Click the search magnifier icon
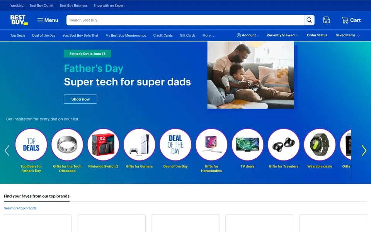Screen dimensions: 371x232 pos(309,20)
